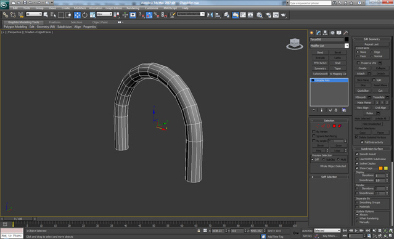The image size is (394, 239).
Task: Open the selection filter All dropdown
Action: coord(34,14)
